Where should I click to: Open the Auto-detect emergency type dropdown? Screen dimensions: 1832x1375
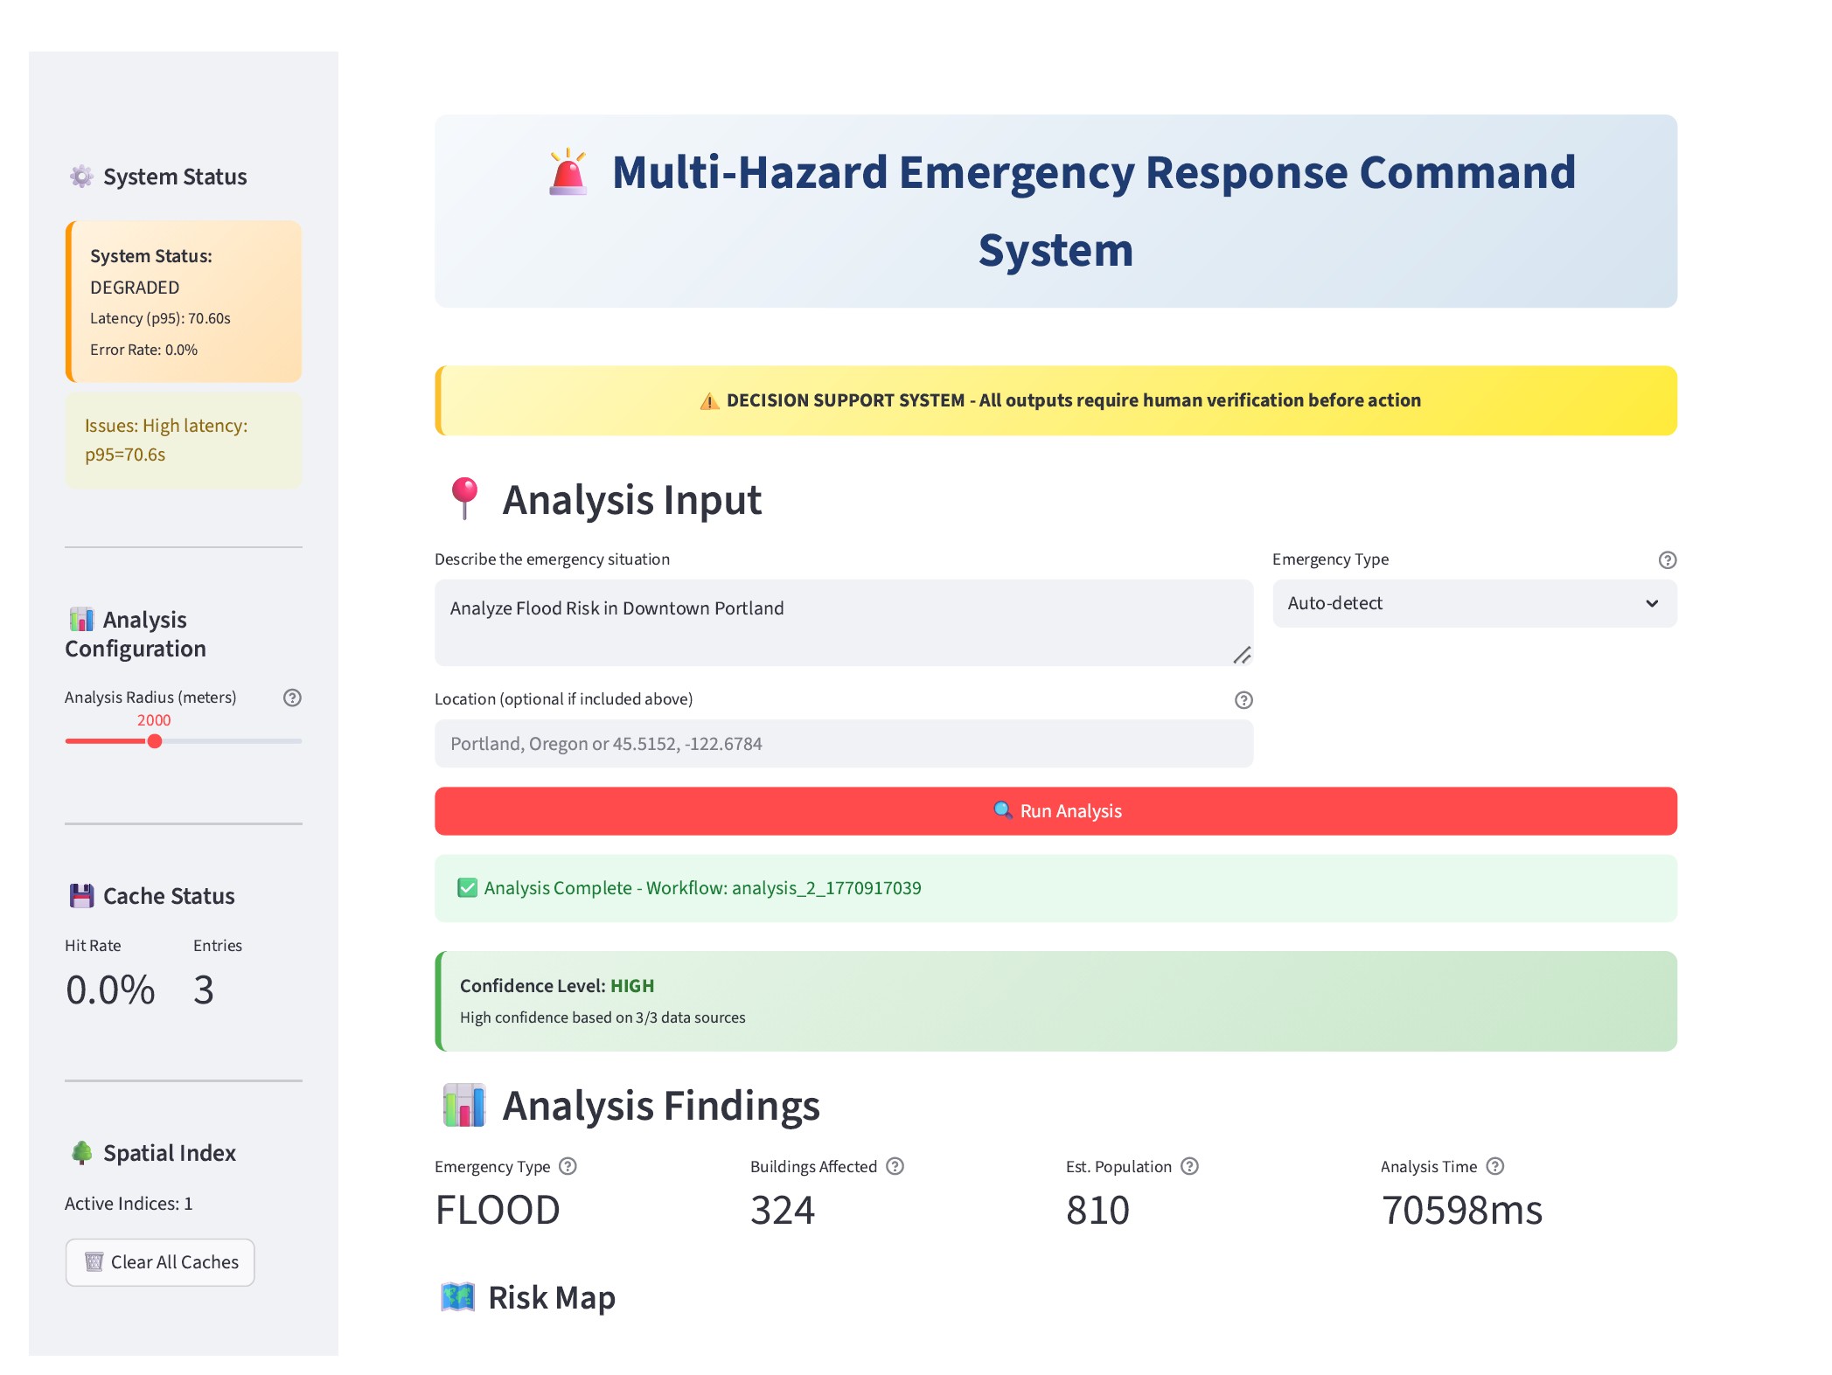(1473, 603)
